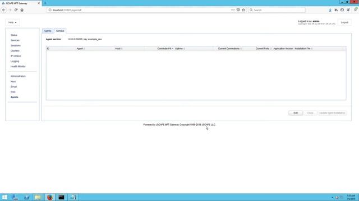Sort table by Current Ports column
Viewport: 359px width, 201px height.
click(263, 49)
